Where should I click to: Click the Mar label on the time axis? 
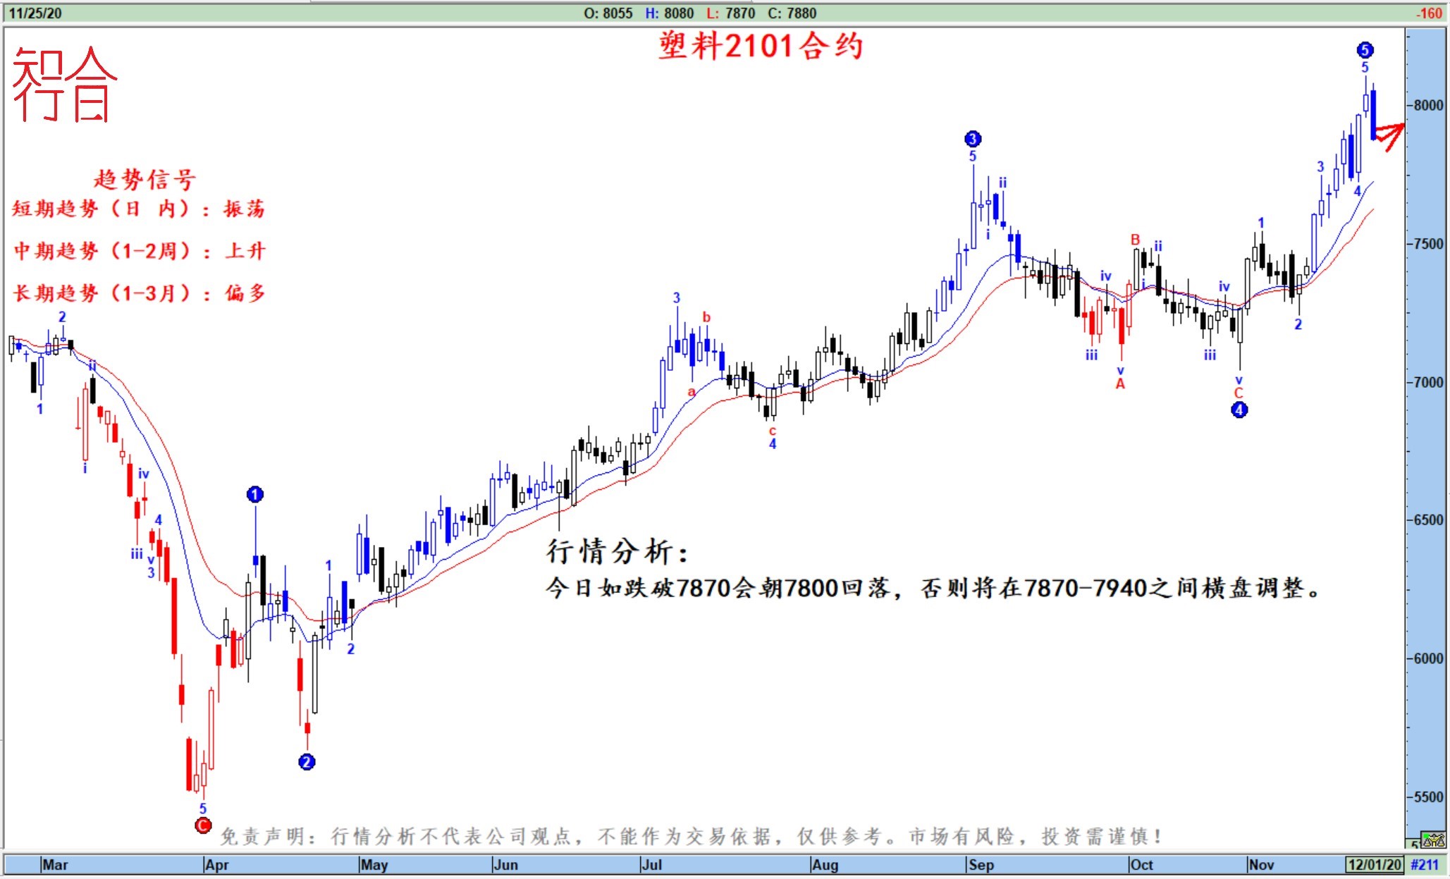pyautogui.click(x=55, y=865)
